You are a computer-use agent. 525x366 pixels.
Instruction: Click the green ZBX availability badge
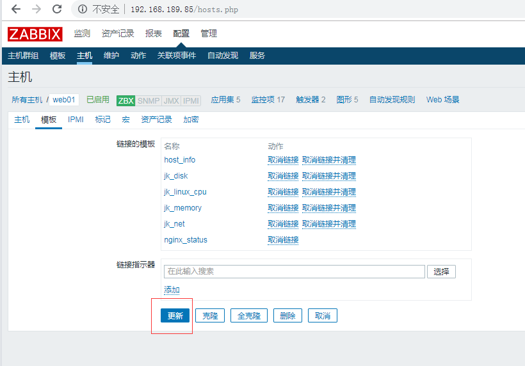(125, 100)
